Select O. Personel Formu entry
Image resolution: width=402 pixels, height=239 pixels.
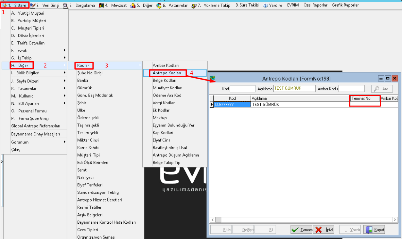click(35, 111)
